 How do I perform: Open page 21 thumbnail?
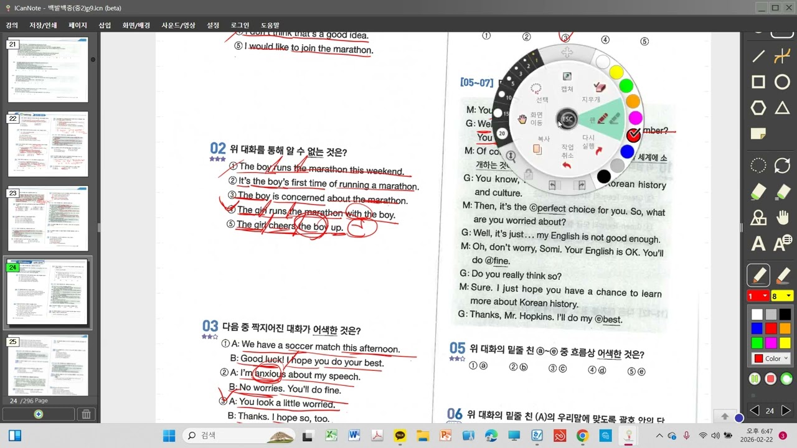(48, 70)
